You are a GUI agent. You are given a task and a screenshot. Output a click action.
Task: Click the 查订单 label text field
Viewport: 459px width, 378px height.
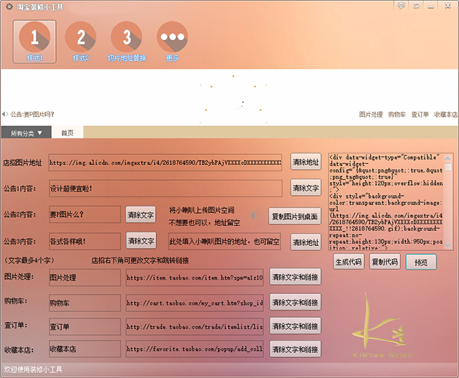coord(85,326)
